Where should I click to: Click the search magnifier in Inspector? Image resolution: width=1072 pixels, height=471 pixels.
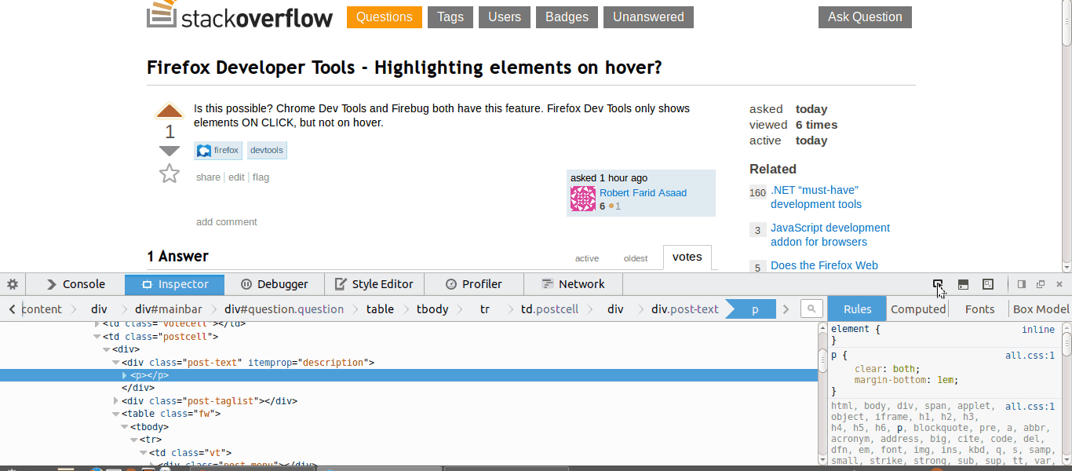[x=812, y=309]
